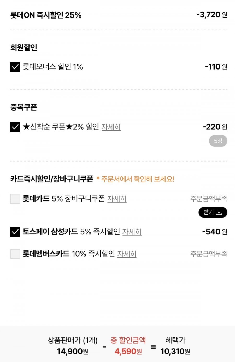The width and height of the screenshot is (235, 362).
Task: Click 주문금액부족 in the 롯데멤버스카드 row
Action: [x=209, y=254]
